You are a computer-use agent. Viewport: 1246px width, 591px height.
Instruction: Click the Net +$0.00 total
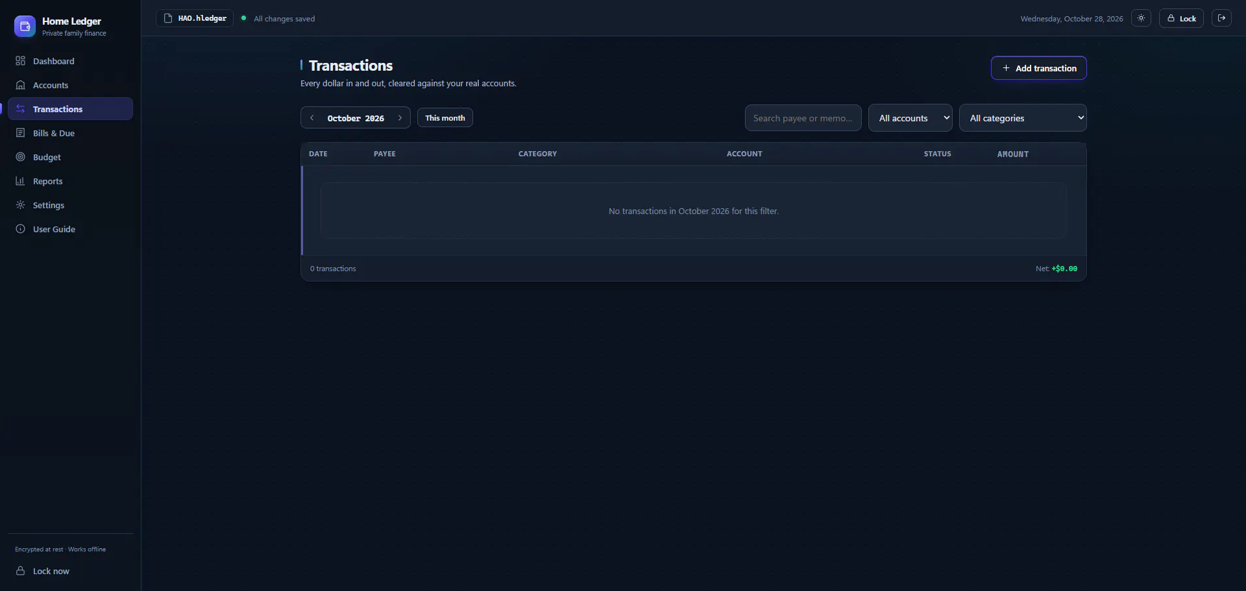tap(1057, 269)
